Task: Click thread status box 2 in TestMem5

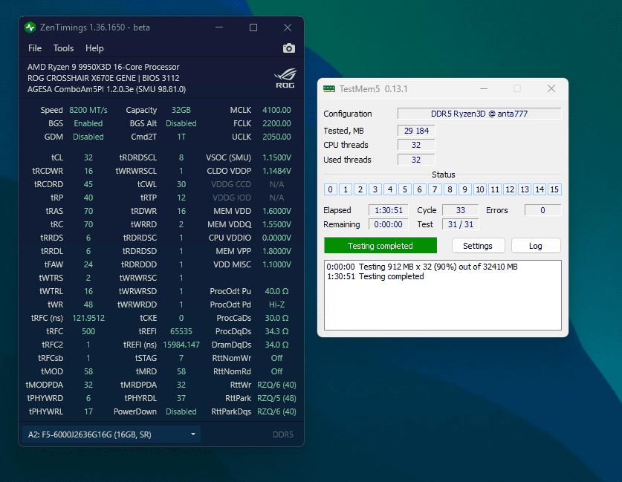Action: click(x=360, y=189)
